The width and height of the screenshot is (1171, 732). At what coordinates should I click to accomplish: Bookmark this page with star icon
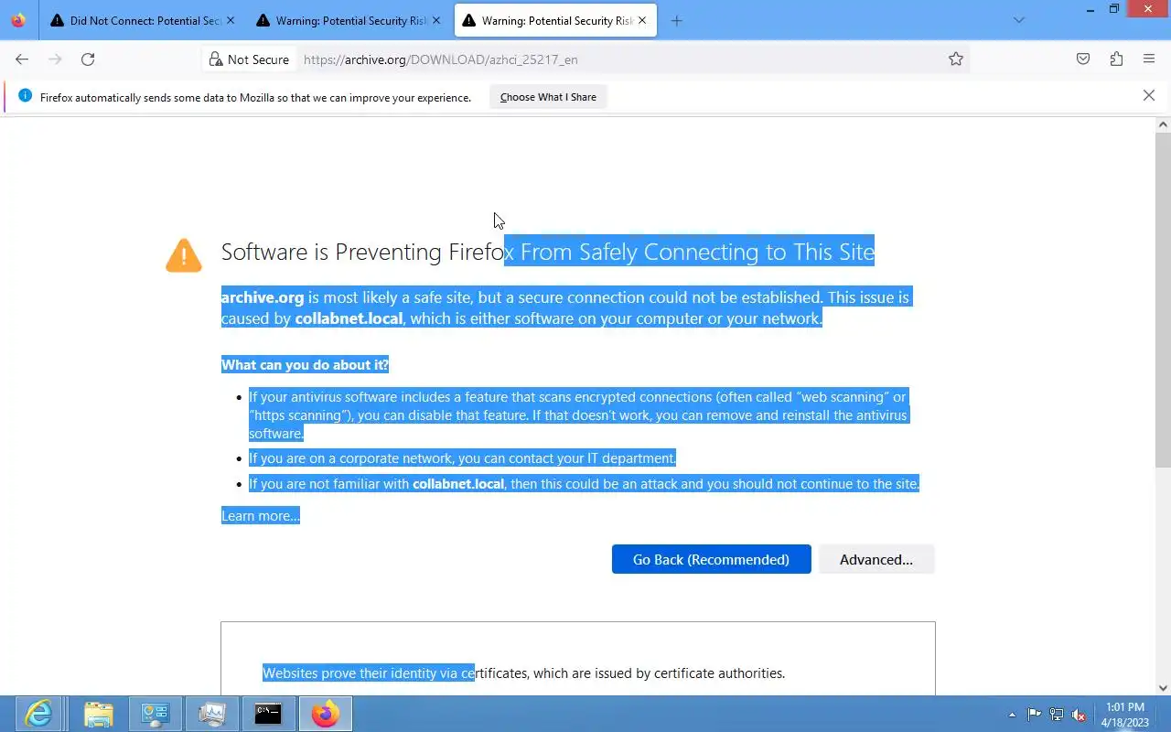tap(956, 59)
